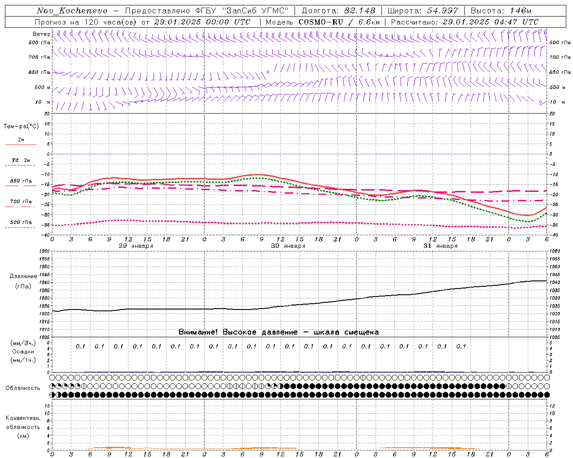Click the Nov_Kochenevo station title
Screen dimensions: 573x458
click(x=72, y=11)
